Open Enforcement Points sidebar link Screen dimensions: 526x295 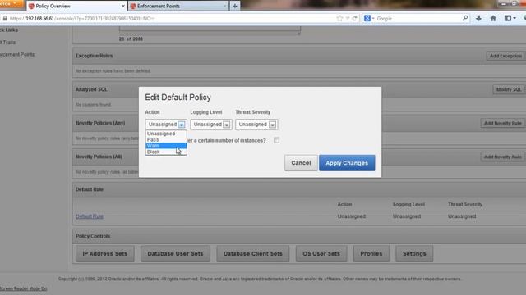coord(17,55)
